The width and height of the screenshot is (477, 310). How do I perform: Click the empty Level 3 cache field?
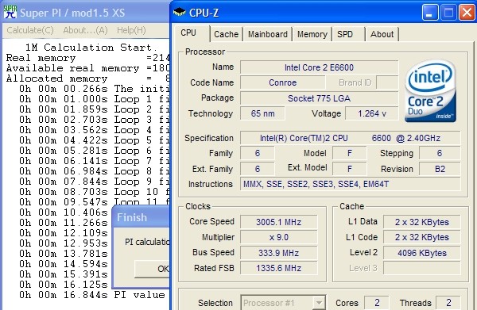[421, 268]
